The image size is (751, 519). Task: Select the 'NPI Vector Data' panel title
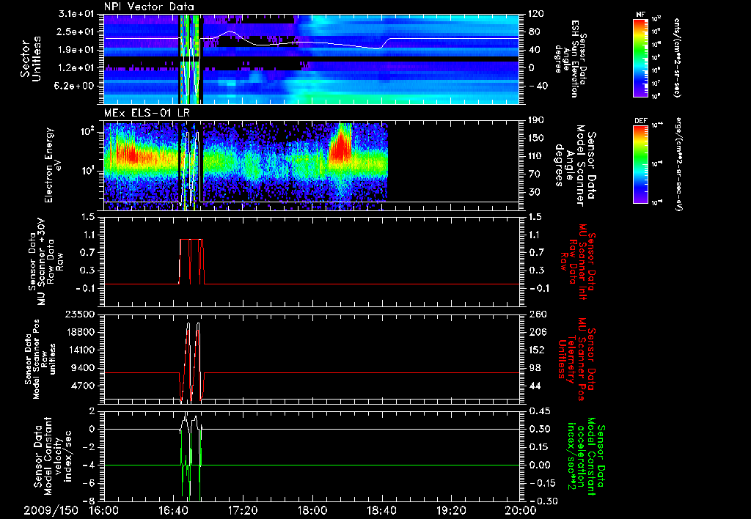[149, 7]
